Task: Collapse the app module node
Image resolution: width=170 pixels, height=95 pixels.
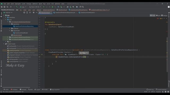Action: [4, 15]
